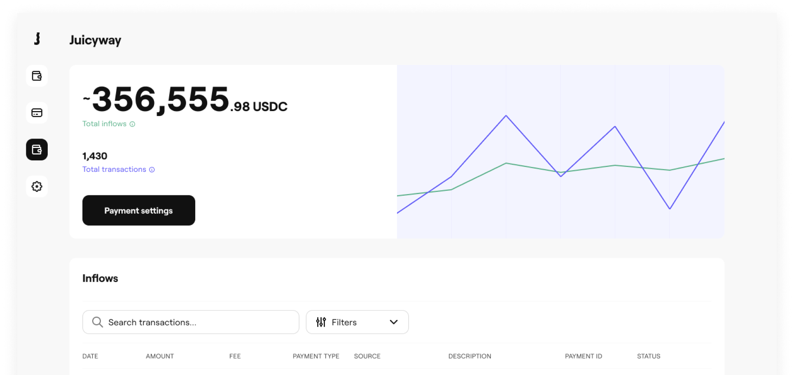The image size is (794, 375).
Task: Open the Filters chevron arrow
Action: pos(393,322)
